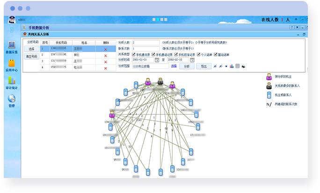The height and width of the screenshot is (193, 320).
Task: Click the 选择 link beside 分析范围
Action: [174, 66]
